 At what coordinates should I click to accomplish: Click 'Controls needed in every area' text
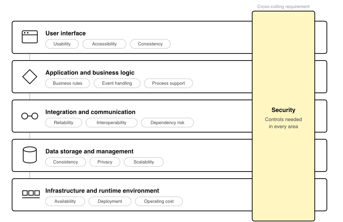tap(283, 123)
